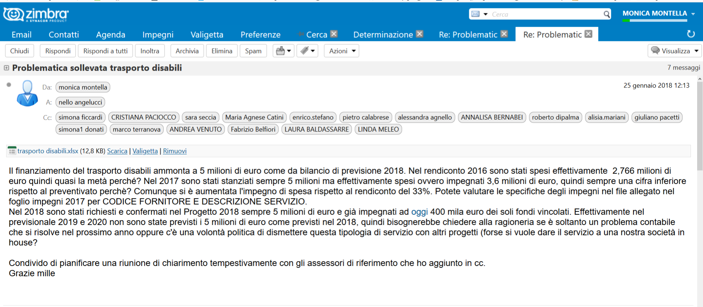The image size is (703, 307).
Task: Click the Rispondi button
Action: click(58, 51)
